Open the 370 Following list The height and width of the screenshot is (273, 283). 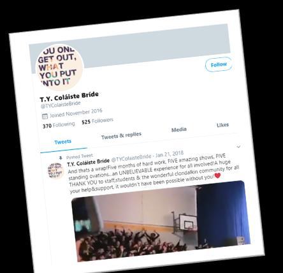coord(59,125)
